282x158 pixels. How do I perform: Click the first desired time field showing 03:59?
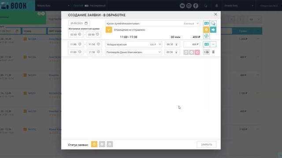point(76,35)
